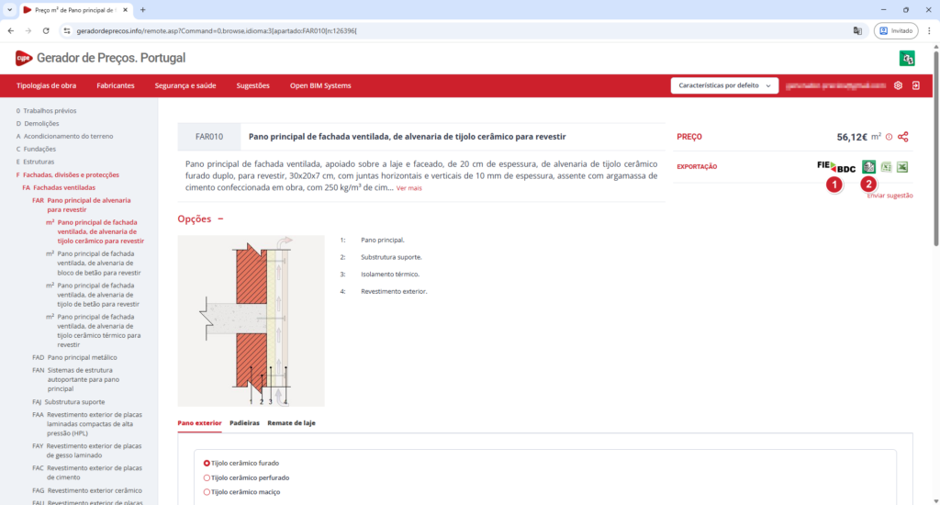Image resolution: width=940 pixels, height=505 pixels.
Task: Click the rightmost Excel export icon
Action: click(x=902, y=167)
